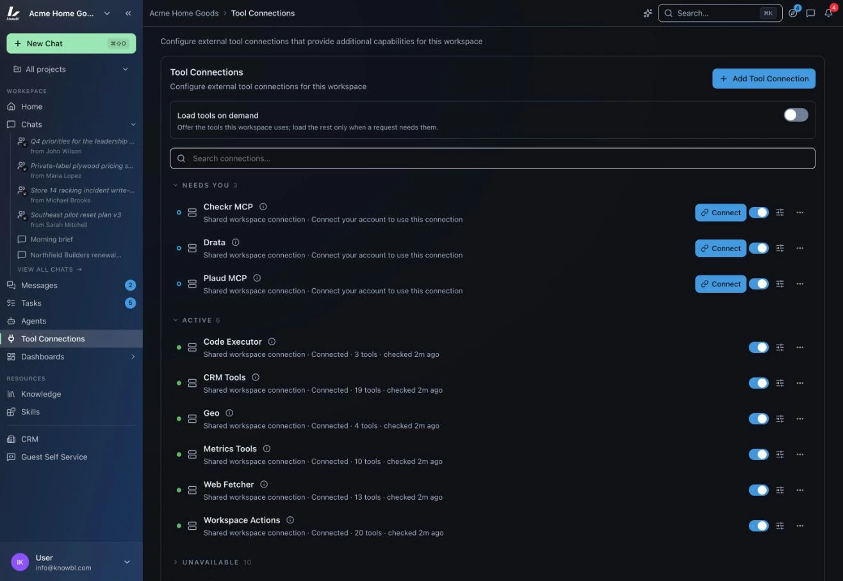This screenshot has height=581, width=843.
Task: Open more options for Metrics Tools
Action: (x=799, y=454)
